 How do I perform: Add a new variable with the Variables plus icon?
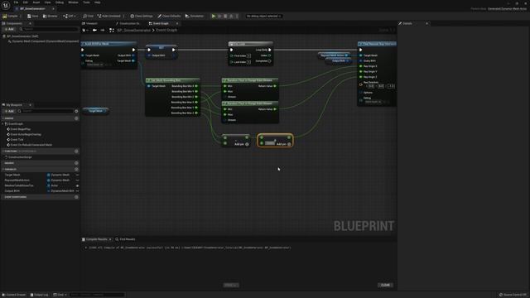(x=76, y=169)
